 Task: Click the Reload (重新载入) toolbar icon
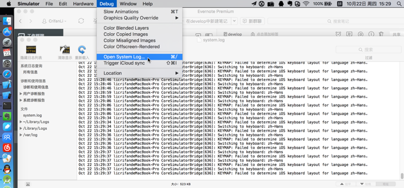click(x=82, y=49)
